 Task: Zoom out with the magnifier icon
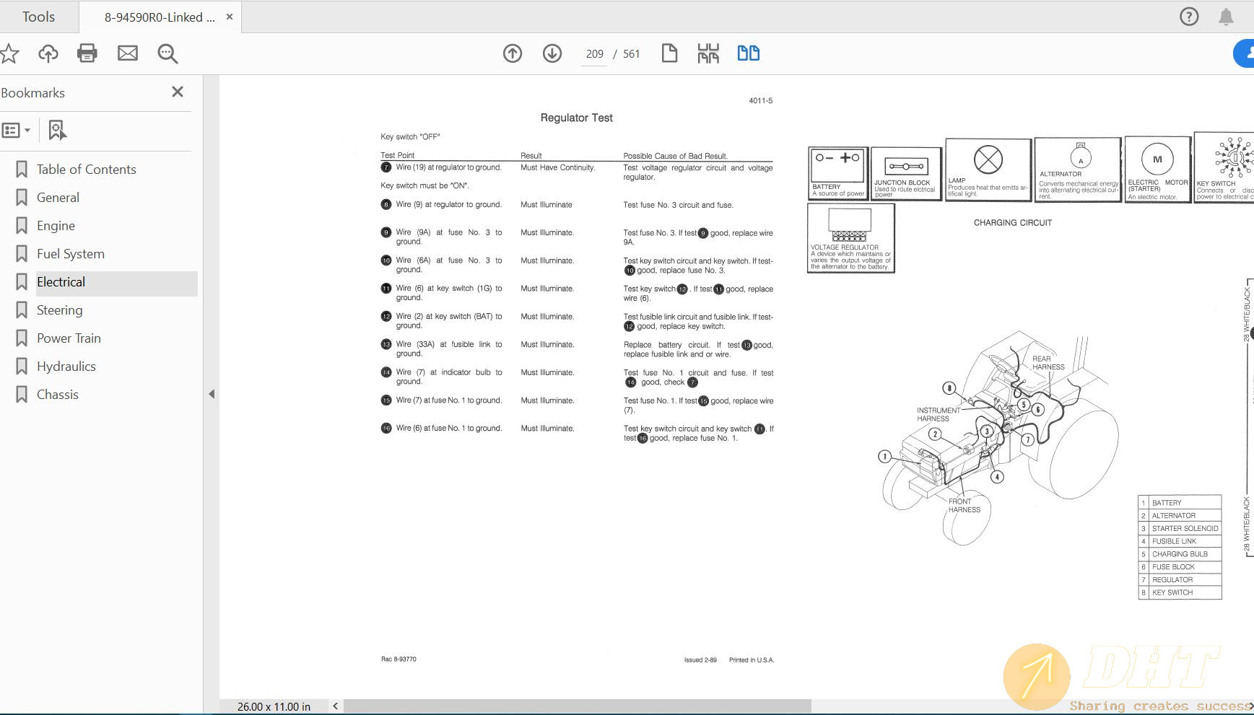tap(167, 53)
